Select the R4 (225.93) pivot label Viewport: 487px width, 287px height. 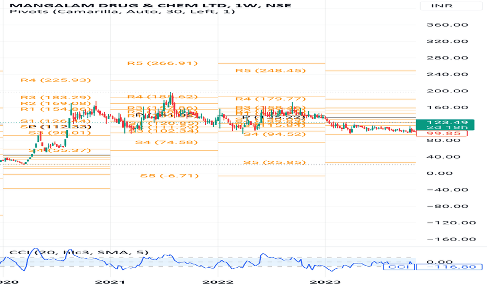coord(56,80)
